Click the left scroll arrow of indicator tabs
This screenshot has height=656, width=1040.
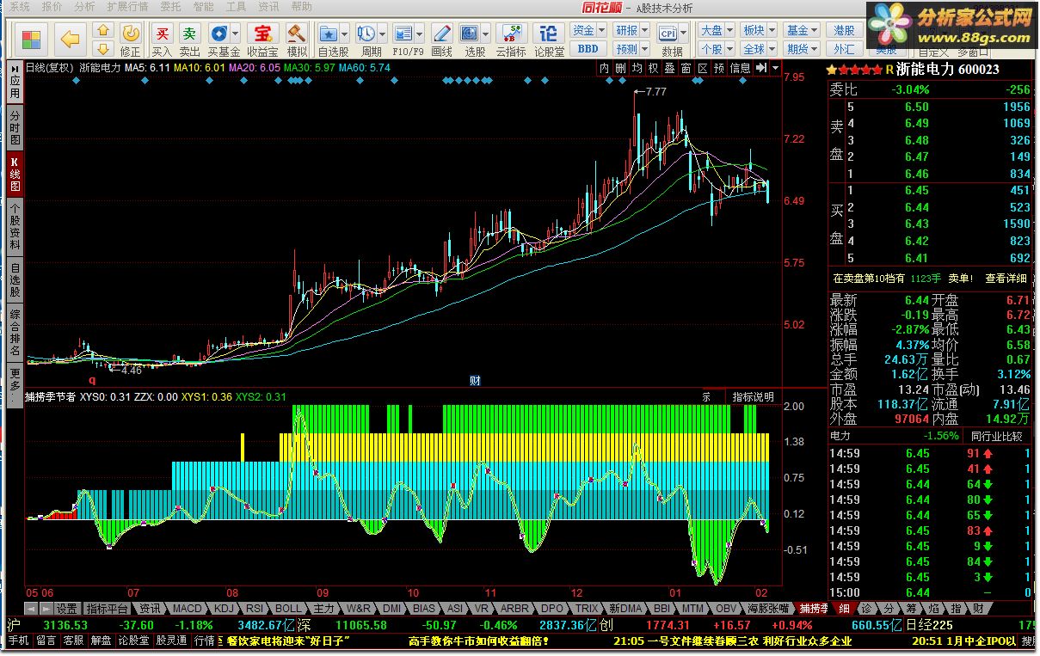point(32,608)
